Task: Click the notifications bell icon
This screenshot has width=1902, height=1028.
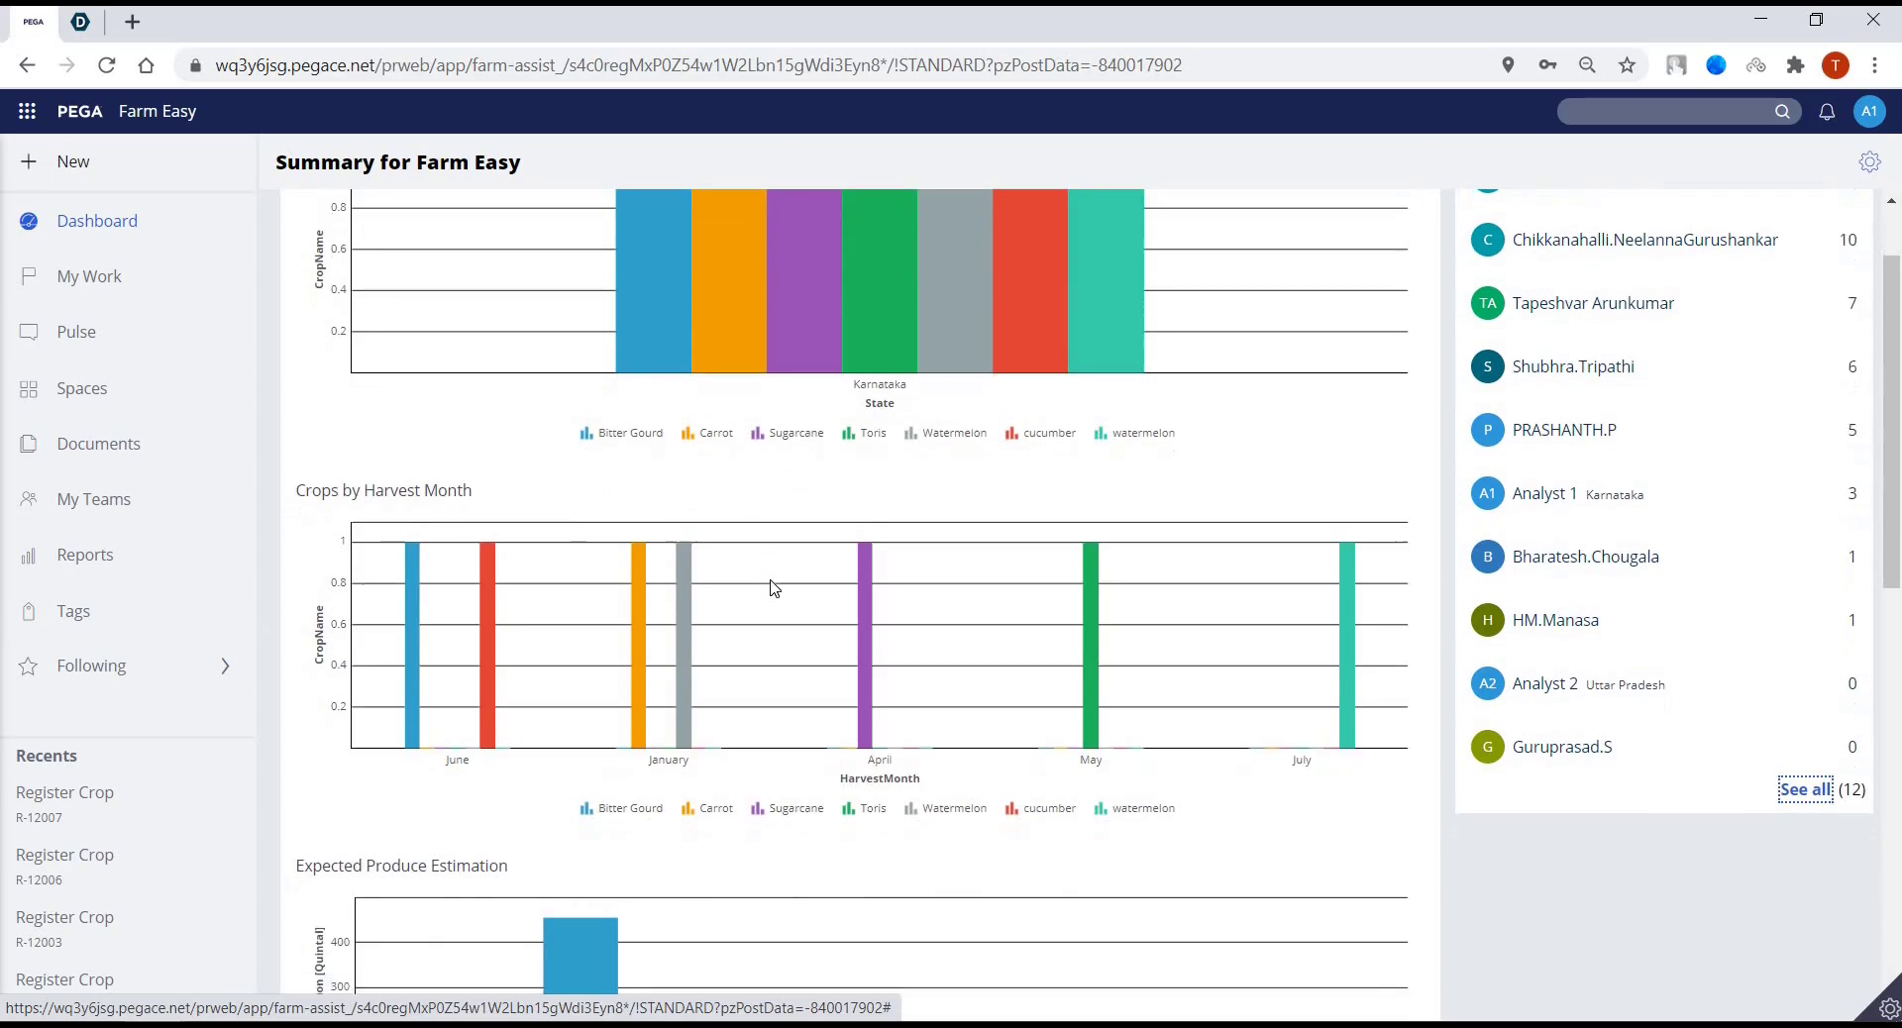Action: point(1827,112)
